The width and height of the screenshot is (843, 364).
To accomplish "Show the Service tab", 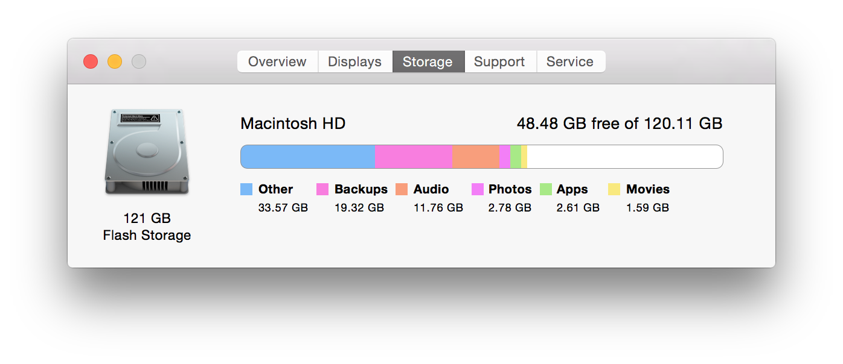I will [569, 61].
